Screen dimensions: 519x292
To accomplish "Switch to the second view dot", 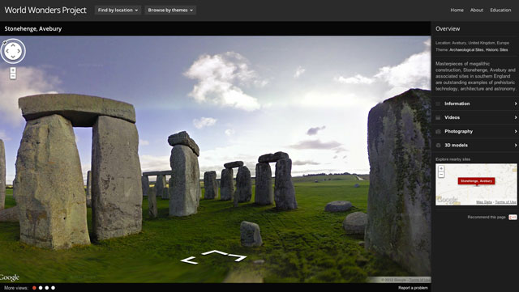I will 41,288.
